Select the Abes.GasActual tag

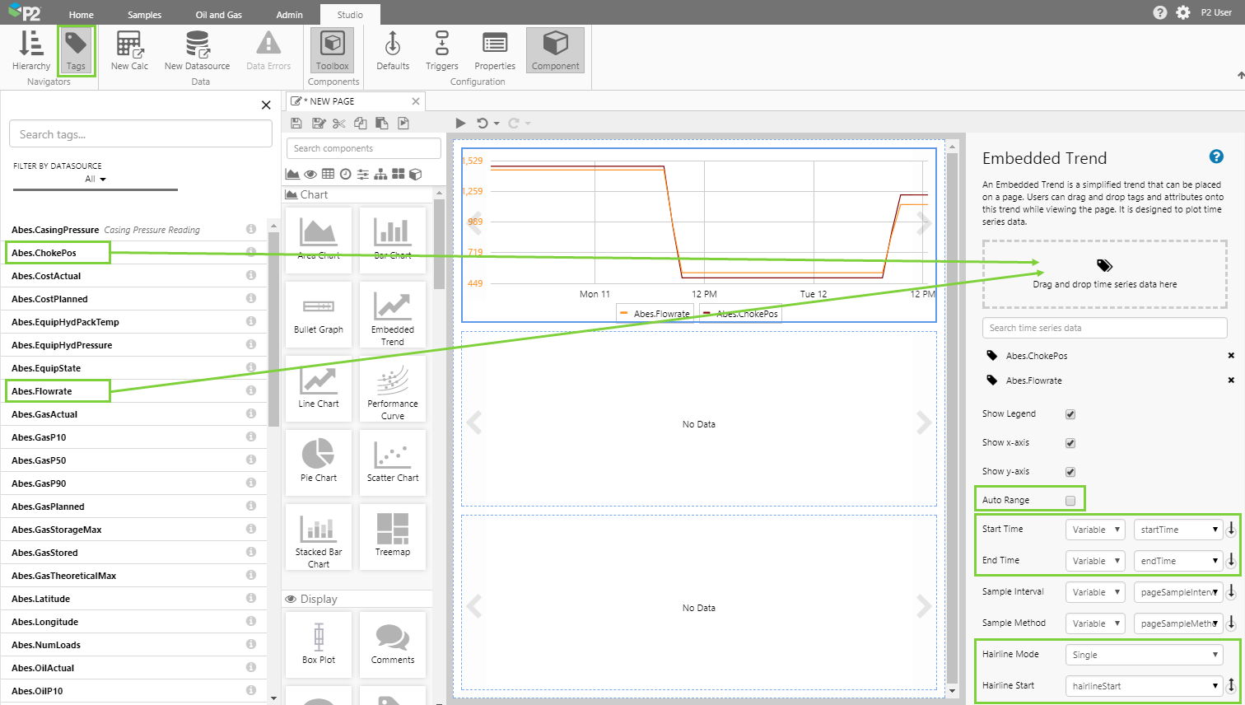(x=44, y=414)
